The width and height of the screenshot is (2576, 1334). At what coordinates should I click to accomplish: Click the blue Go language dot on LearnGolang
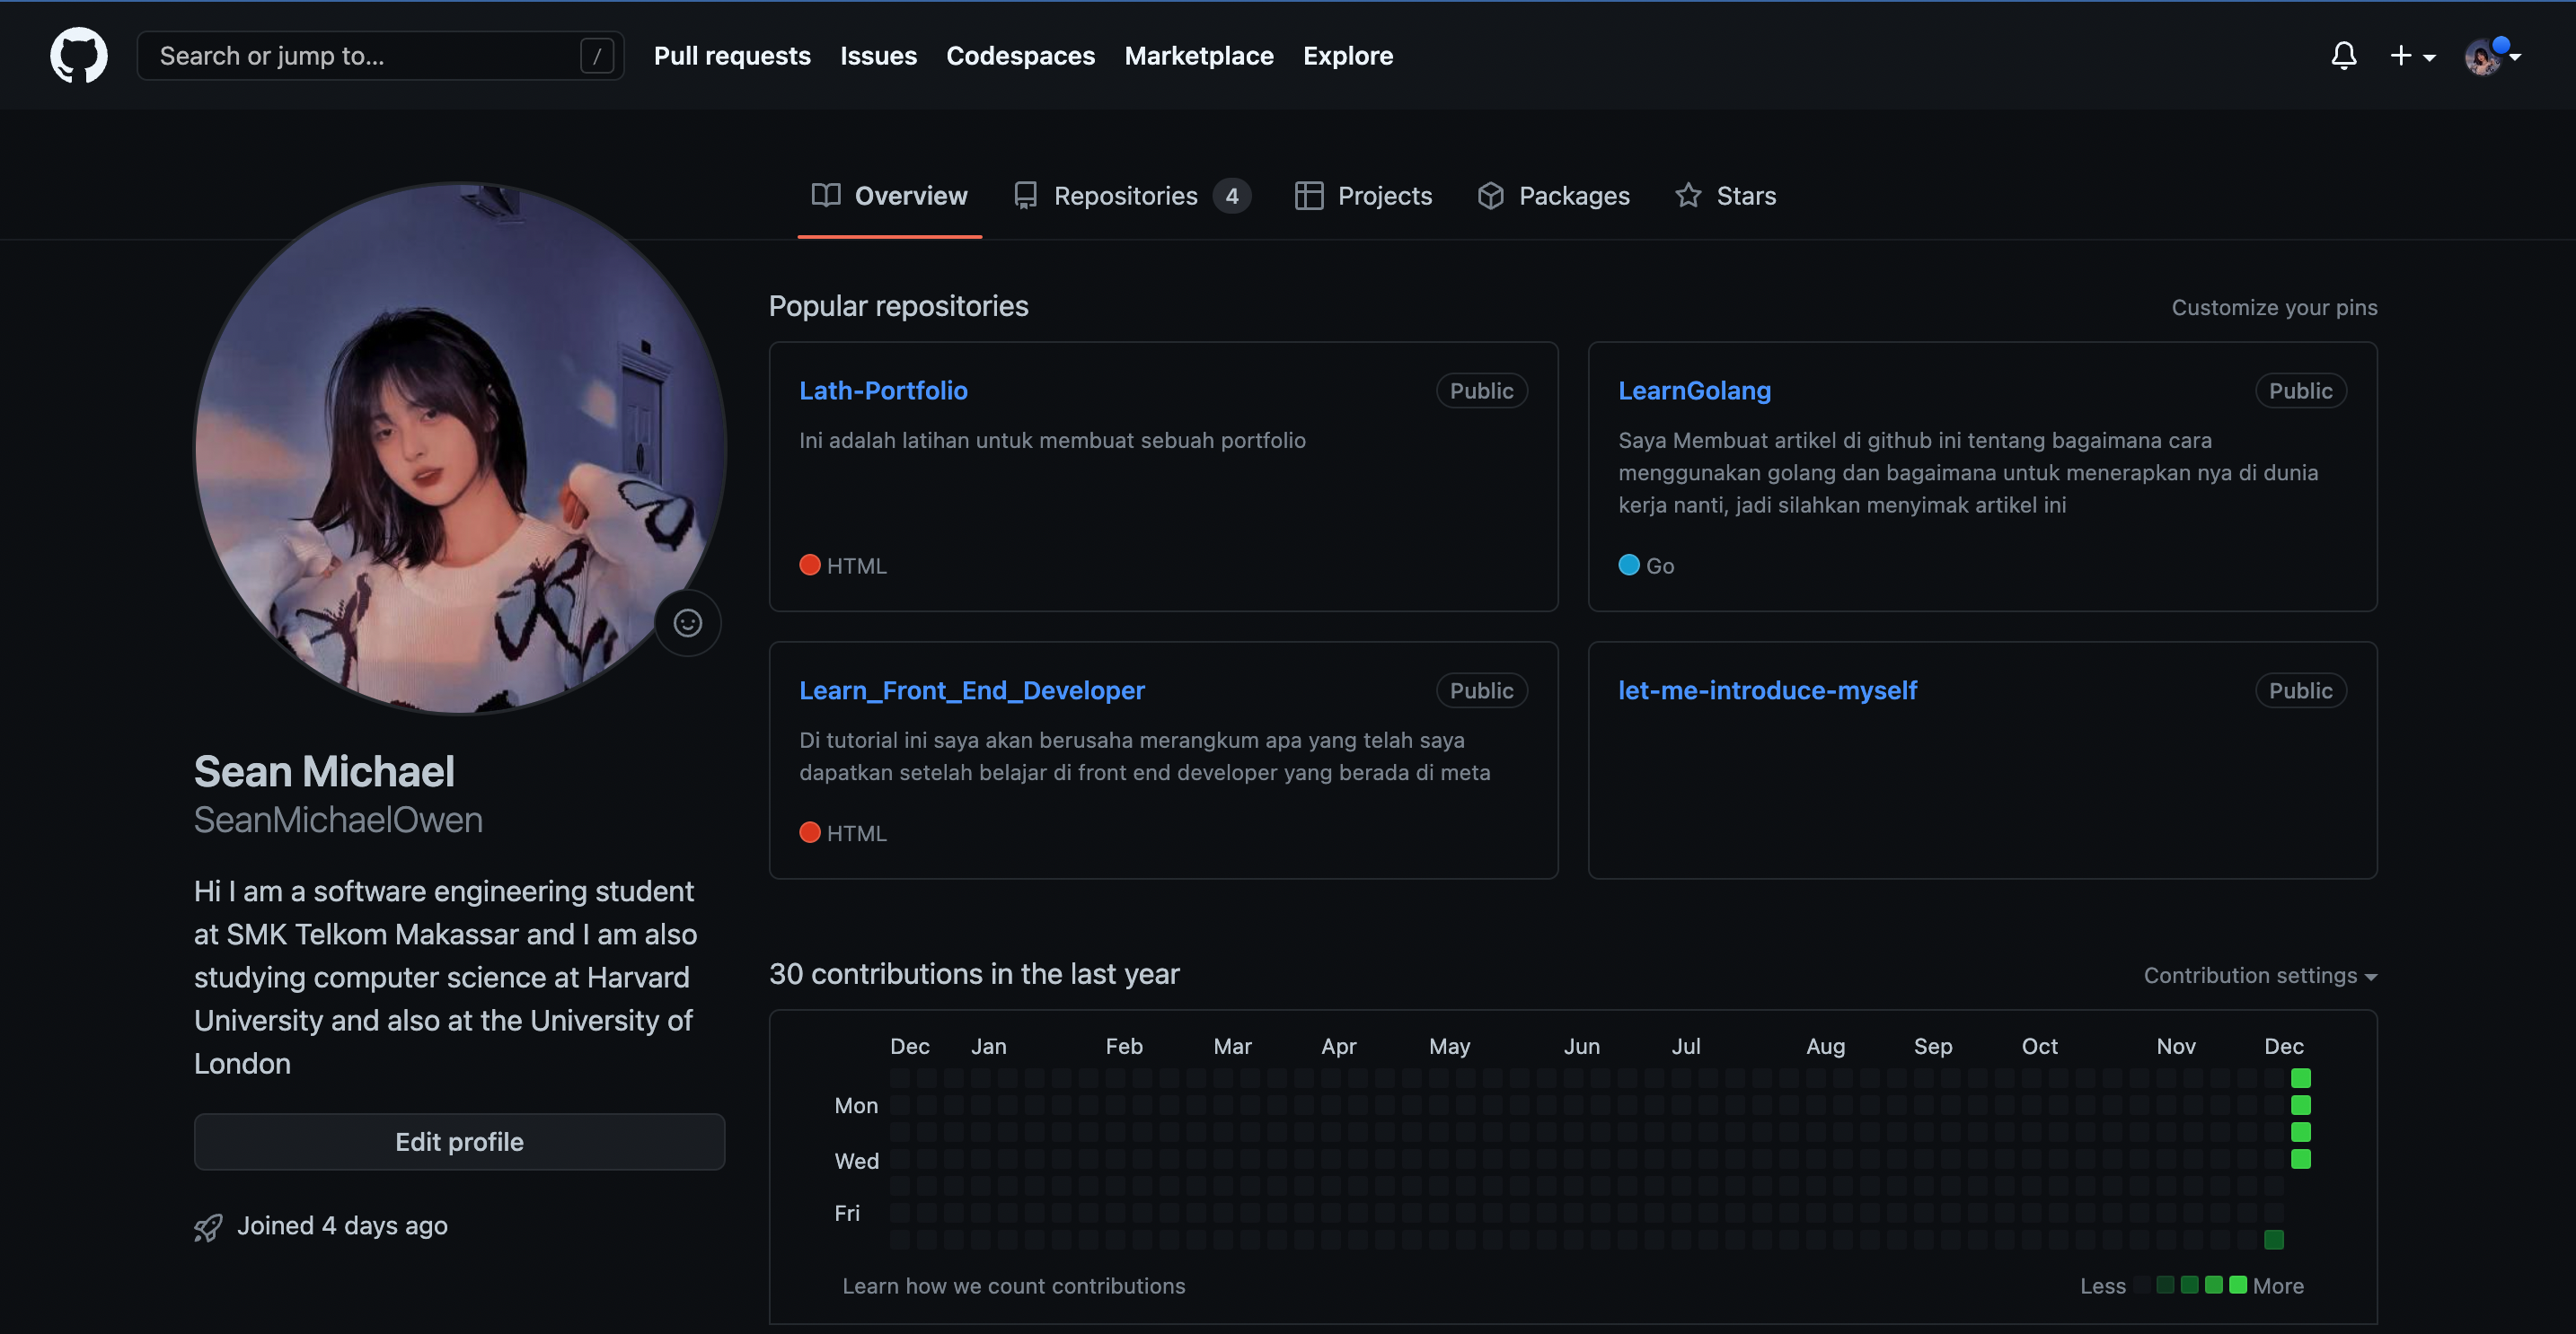(1629, 565)
